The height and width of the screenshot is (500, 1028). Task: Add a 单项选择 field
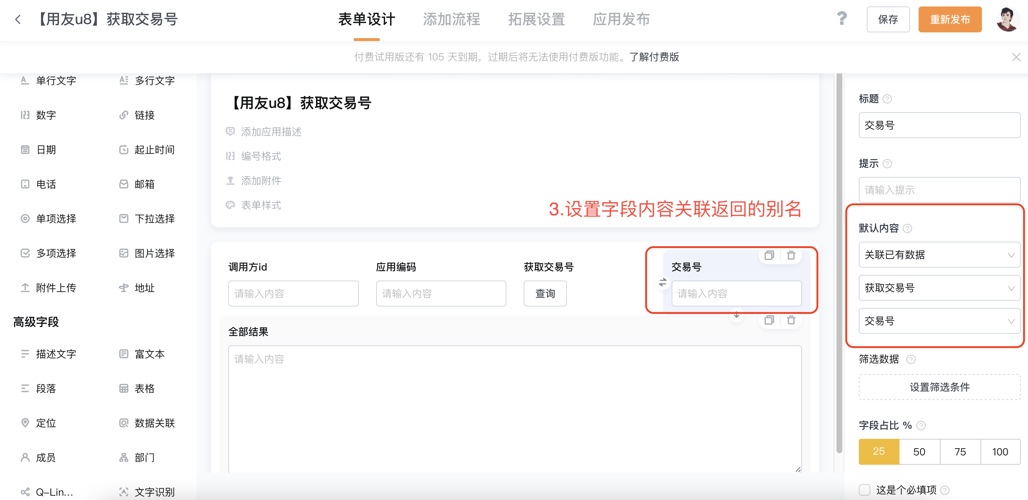[48, 218]
